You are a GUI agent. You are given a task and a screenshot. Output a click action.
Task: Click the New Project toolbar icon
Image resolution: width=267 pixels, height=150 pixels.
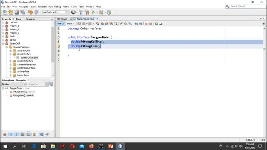coord(11,12)
